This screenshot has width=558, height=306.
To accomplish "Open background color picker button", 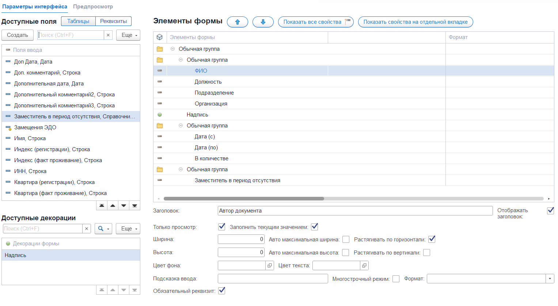I will (x=270, y=265).
